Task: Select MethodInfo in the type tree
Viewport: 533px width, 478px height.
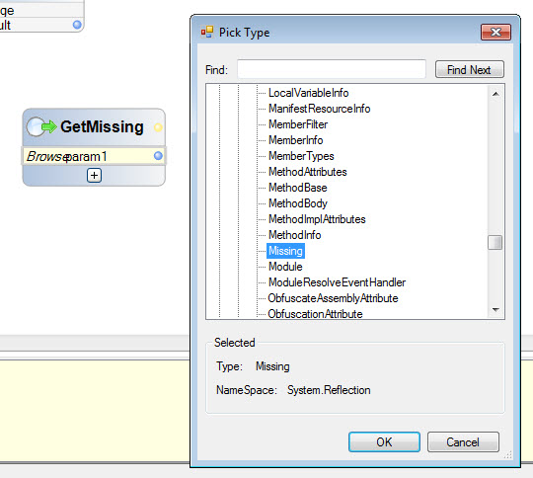Action: click(295, 235)
